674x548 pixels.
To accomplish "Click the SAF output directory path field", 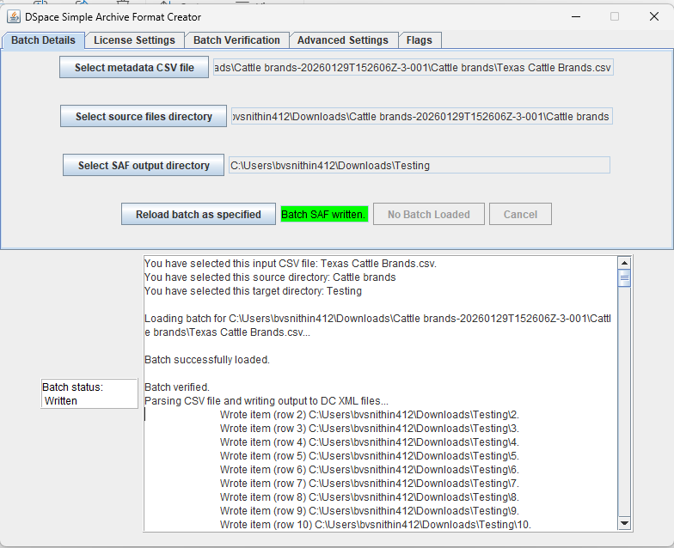I will point(419,165).
